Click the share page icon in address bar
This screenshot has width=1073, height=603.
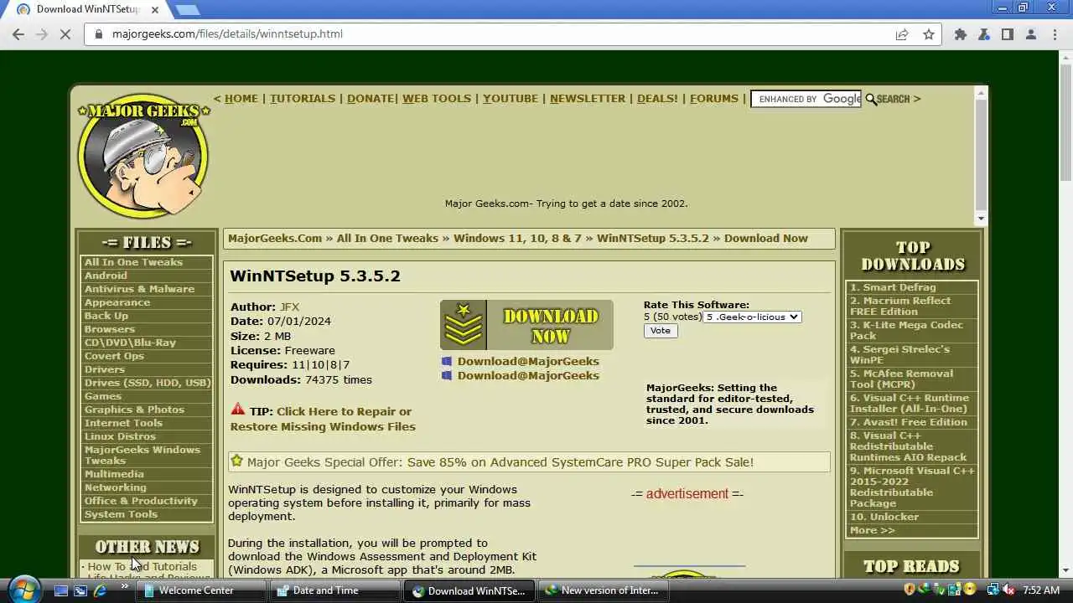[x=902, y=34]
